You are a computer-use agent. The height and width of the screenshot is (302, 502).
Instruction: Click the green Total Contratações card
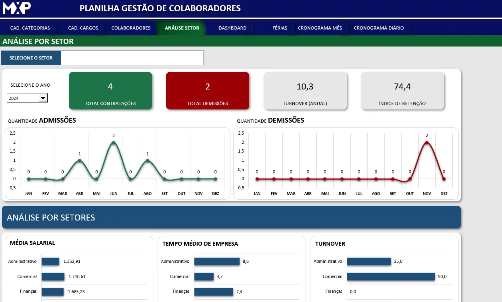click(110, 91)
